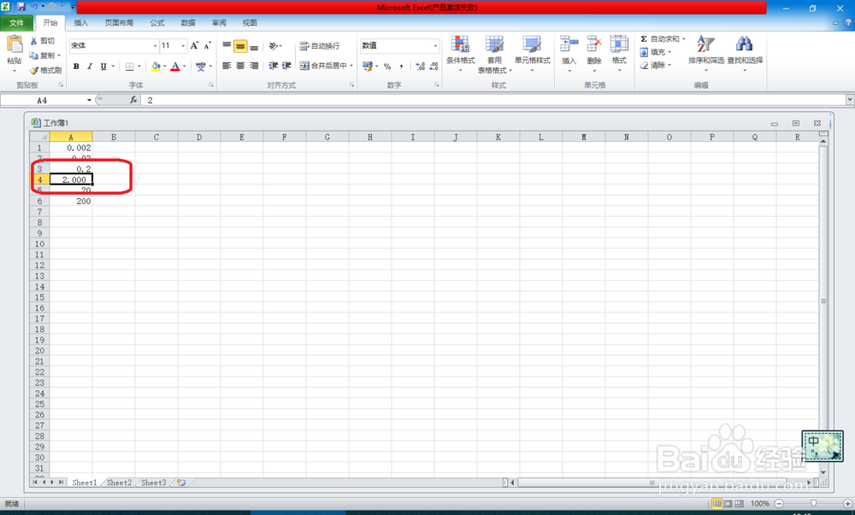
Task: Decrease cell indent
Action: pyautogui.click(x=274, y=66)
